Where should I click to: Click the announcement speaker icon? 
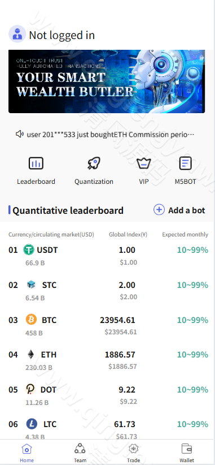[20, 134]
